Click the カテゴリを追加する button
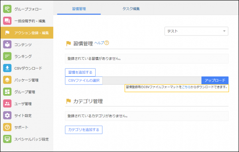The width and height of the screenshot is (239, 152). tap(84, 130)
